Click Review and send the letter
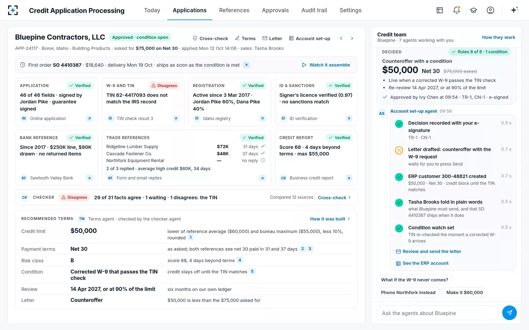529x330 pixels. point(428,252)
